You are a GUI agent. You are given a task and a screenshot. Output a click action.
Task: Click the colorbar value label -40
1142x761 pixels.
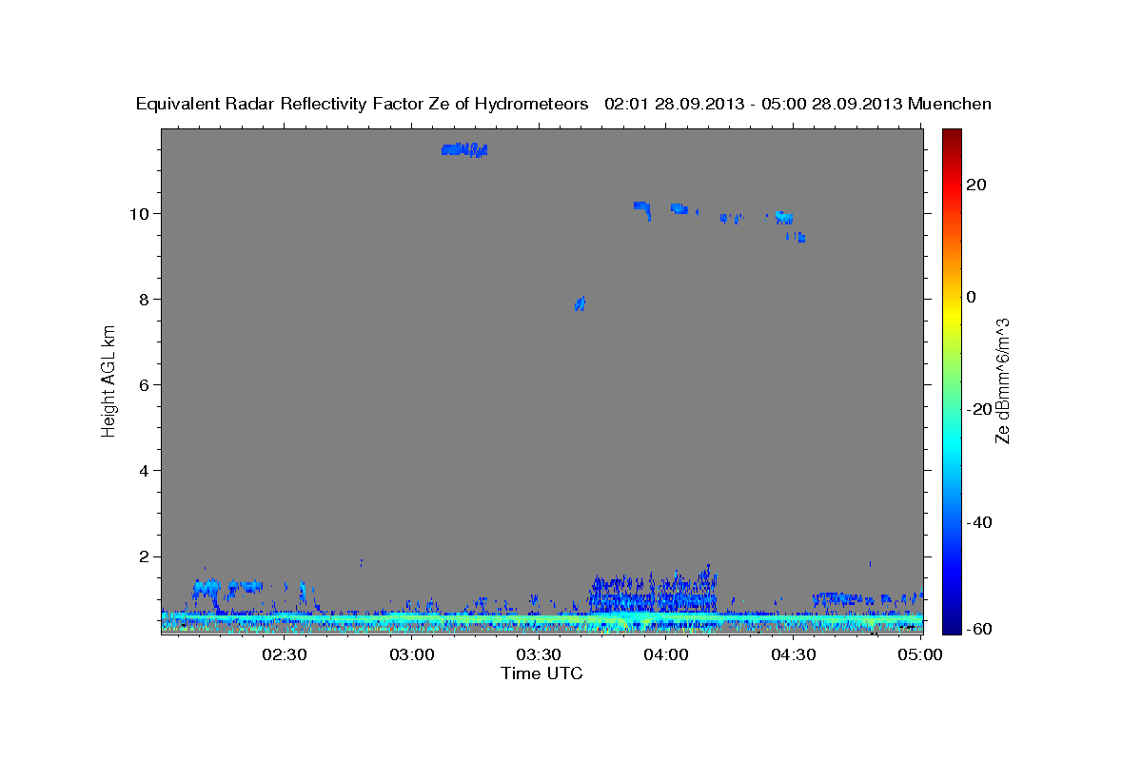click(979, 522)
